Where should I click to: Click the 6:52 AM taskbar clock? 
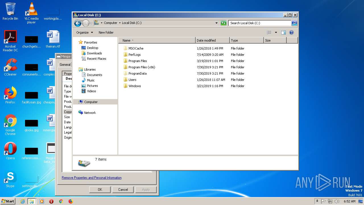click(349, 201)
